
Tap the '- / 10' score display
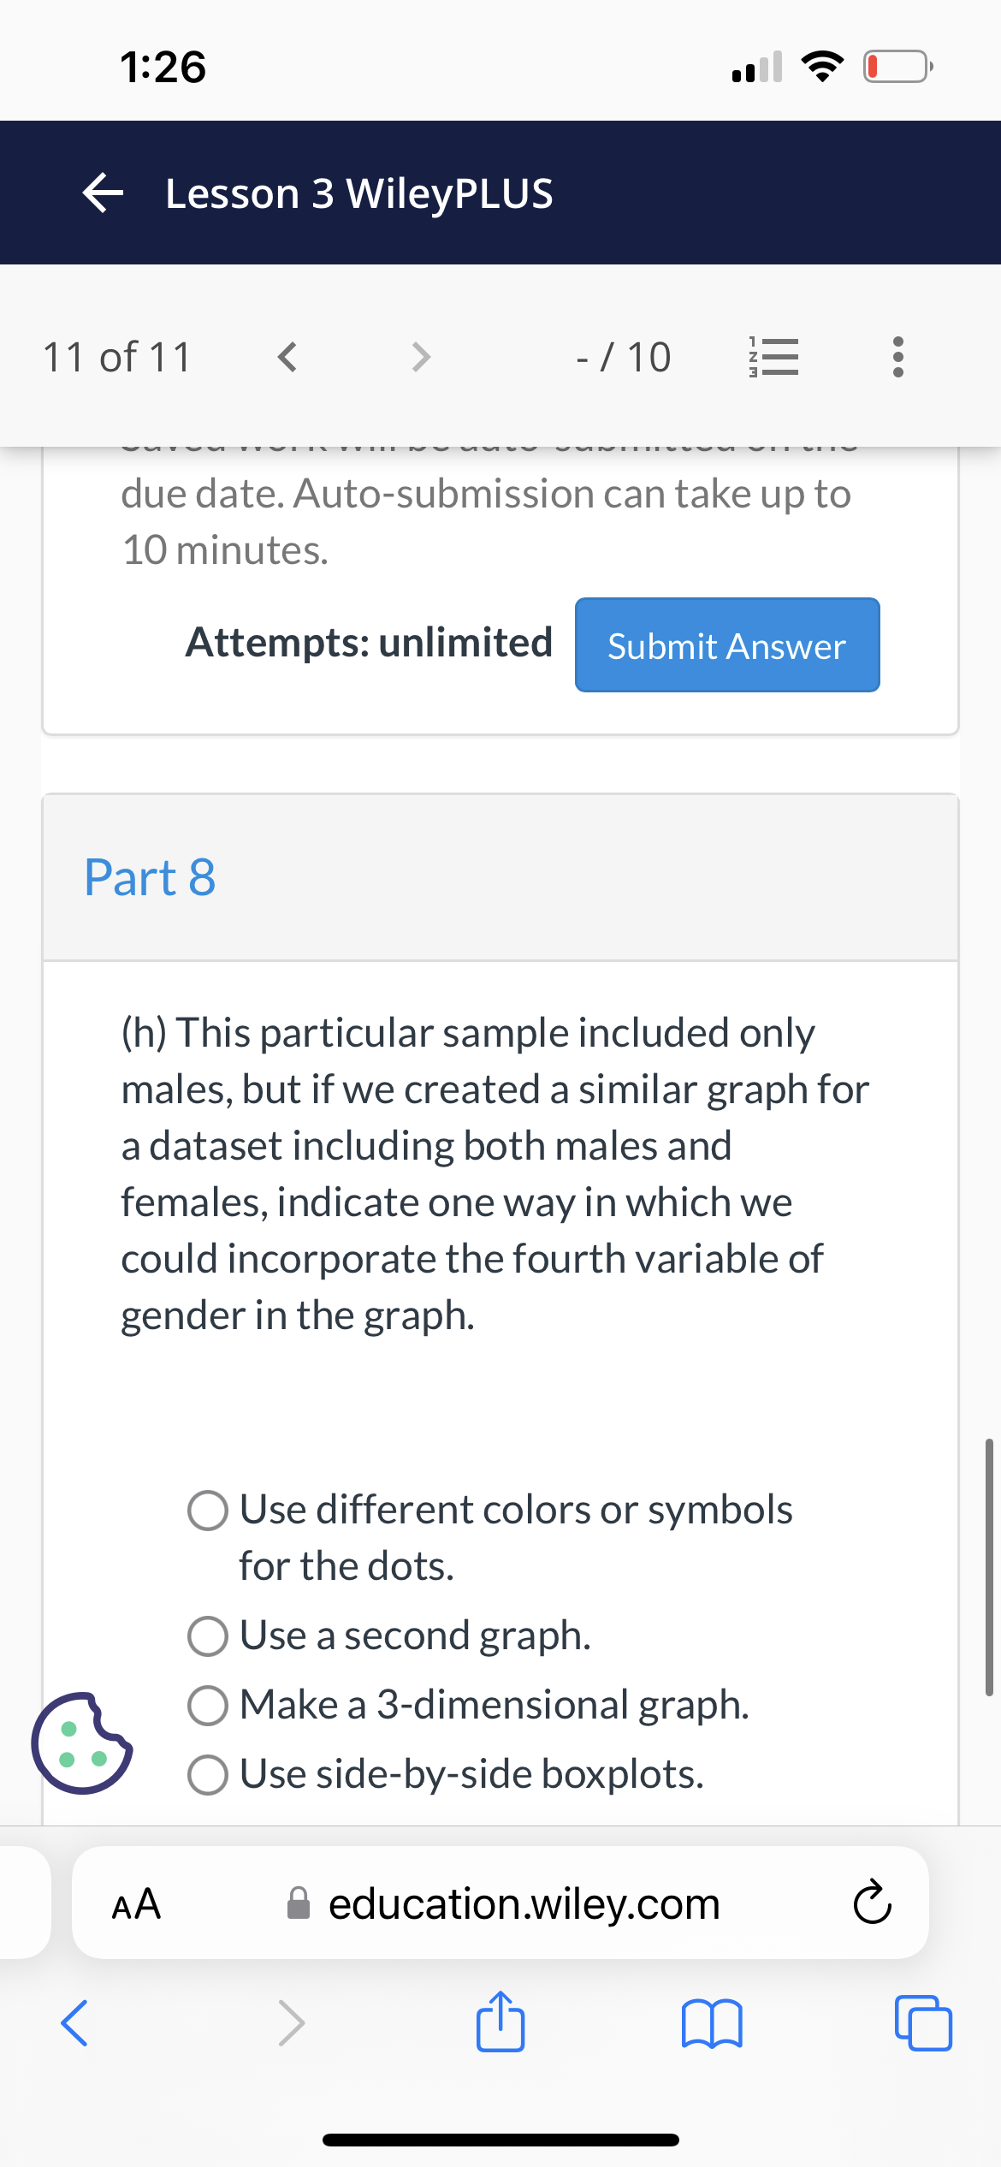coord(624,357)
